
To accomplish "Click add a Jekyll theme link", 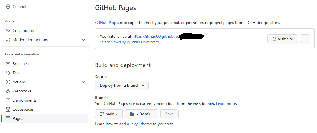I will [135, 124].
